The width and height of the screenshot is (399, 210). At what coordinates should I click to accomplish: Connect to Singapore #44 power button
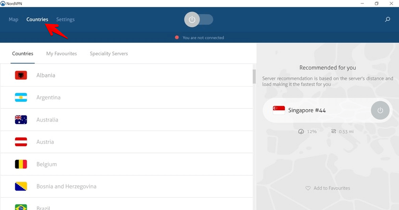pos(380,111)
